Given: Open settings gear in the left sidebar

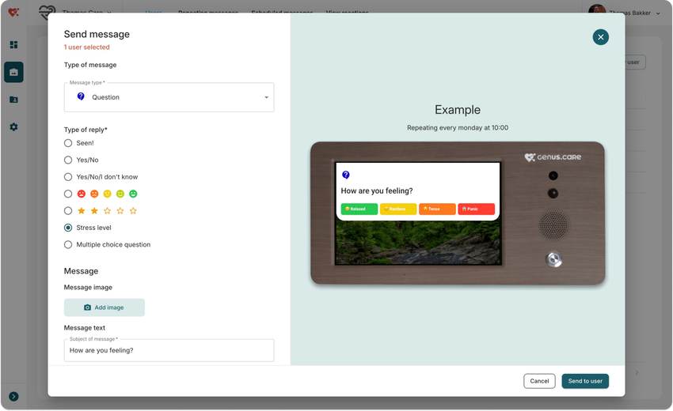Looking at the screenshot, I should pos(13,127).
